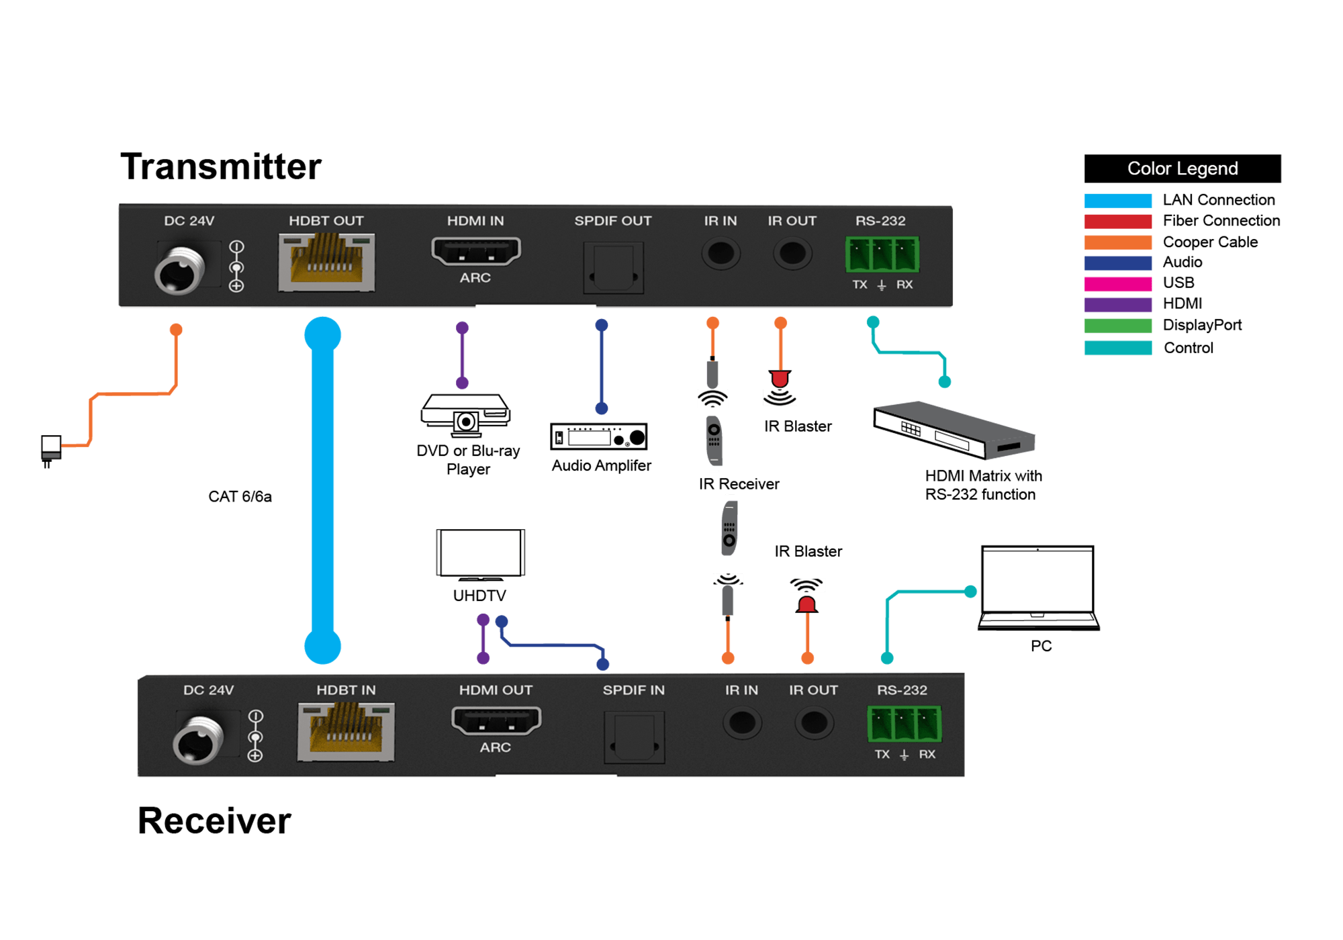Click the HDBT OUT port label
This screenshot has width=1343, height=940.
tap(326, 221)
